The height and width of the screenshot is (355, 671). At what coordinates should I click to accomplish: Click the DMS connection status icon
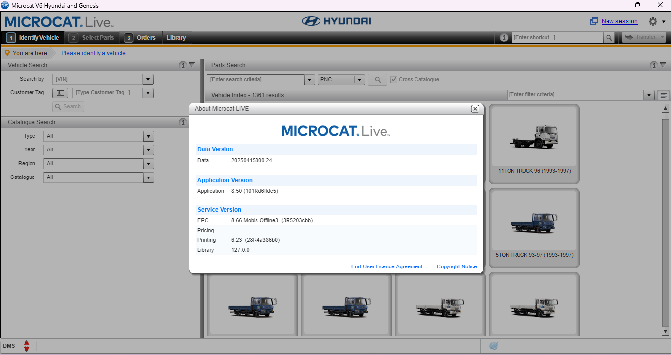click(27, 346)
